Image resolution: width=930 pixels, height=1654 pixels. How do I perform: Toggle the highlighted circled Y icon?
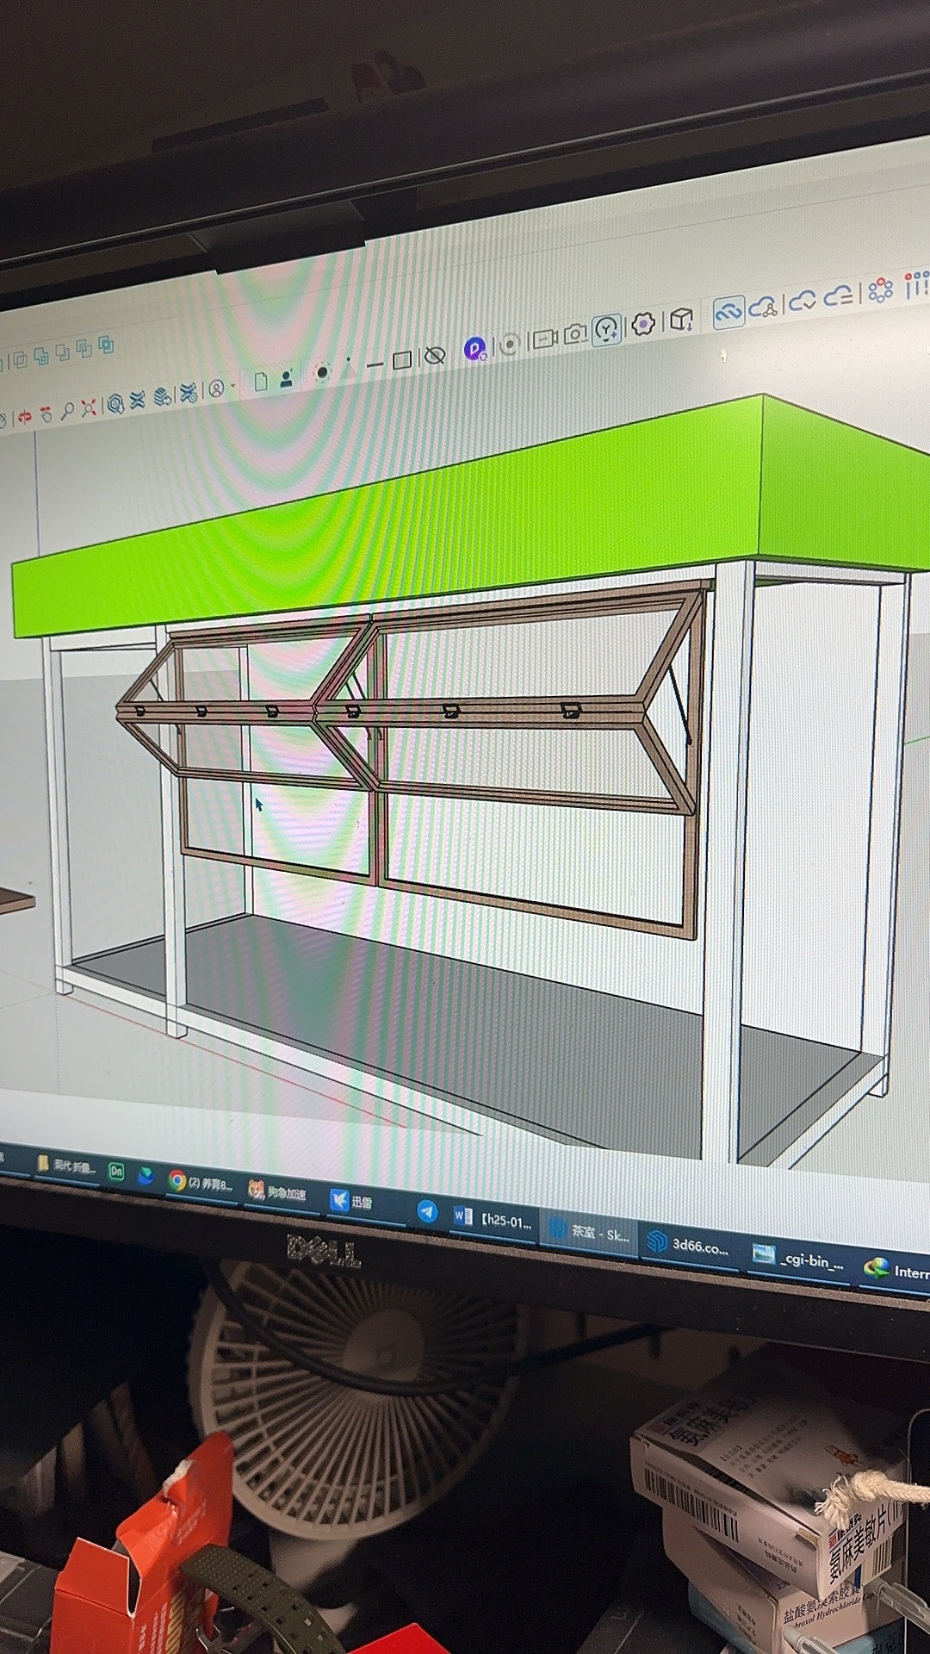[x=607, y=330]
